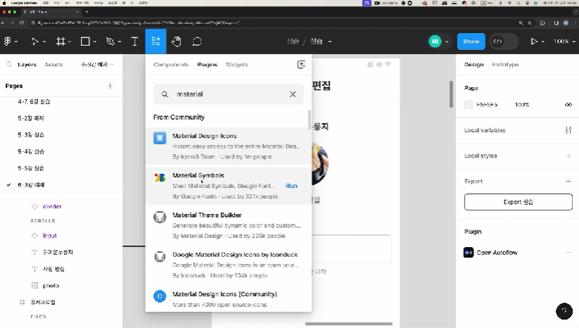The height and width of the screenshot is (328, 579).
Task: Click the 100% page opacity value
Action: pyautogui.click(x=521, y=105)
